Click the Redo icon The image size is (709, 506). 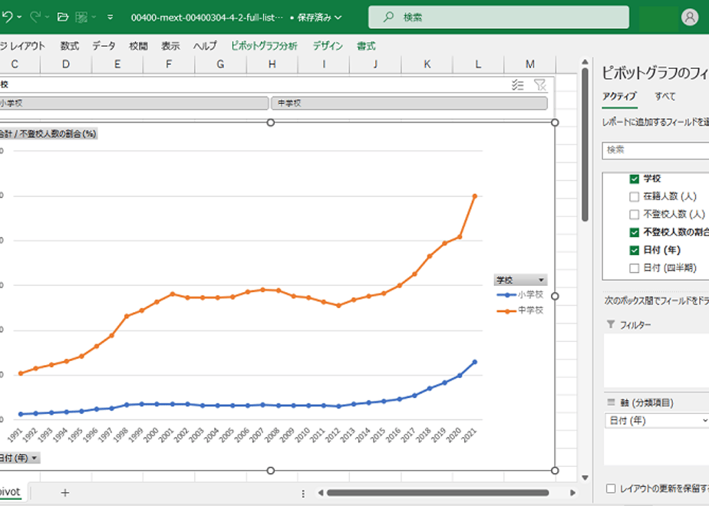pyautogui.click(x=35, y=17)
